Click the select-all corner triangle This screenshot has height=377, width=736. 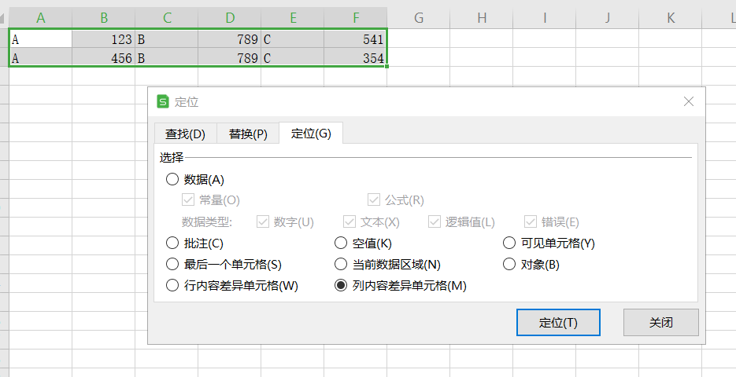point(2,19)
